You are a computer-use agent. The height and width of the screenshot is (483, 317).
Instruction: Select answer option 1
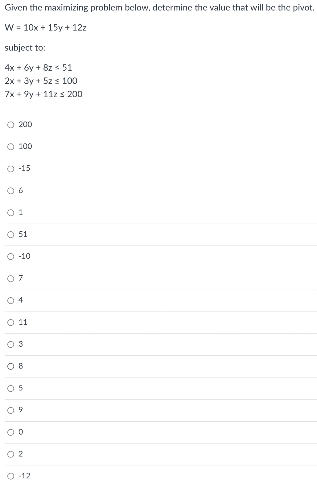(x=11, y=213)
